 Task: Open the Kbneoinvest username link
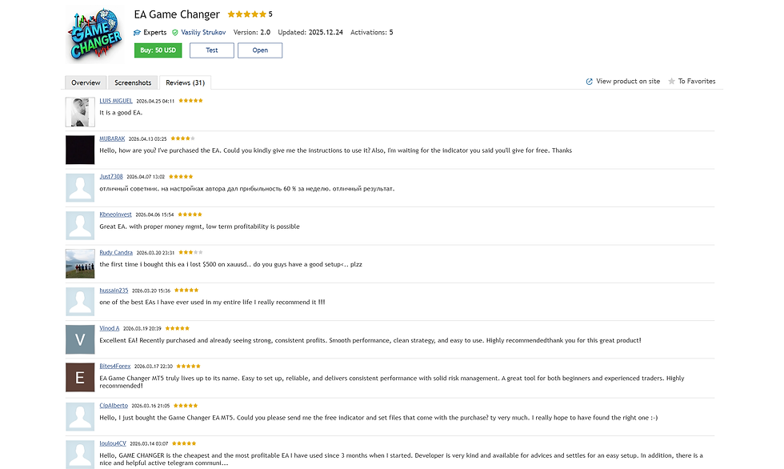click(115, 214)
